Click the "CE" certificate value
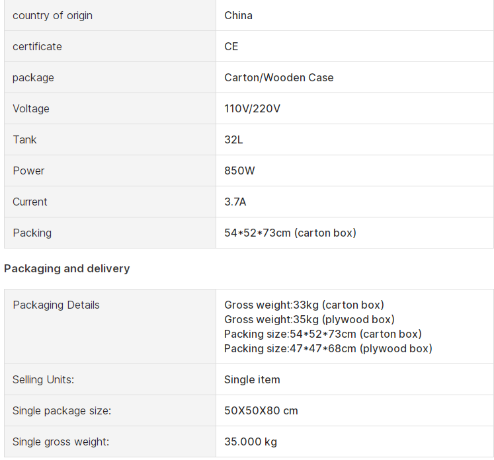The width and height of the screenshot is (494, 460). (231, 46)
